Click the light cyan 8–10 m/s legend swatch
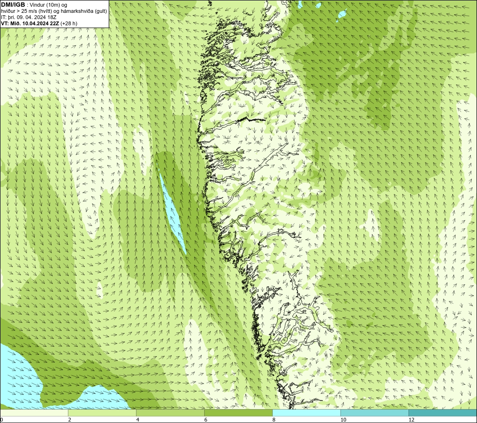 (307, 413)
